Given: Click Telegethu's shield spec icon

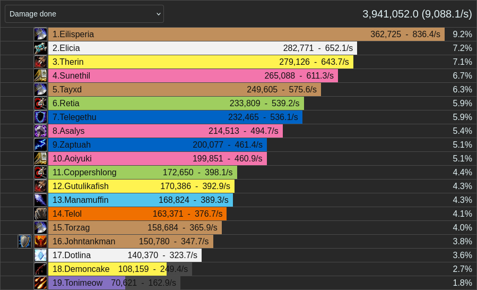Looking at the screenshot, I should pos(40,117).
